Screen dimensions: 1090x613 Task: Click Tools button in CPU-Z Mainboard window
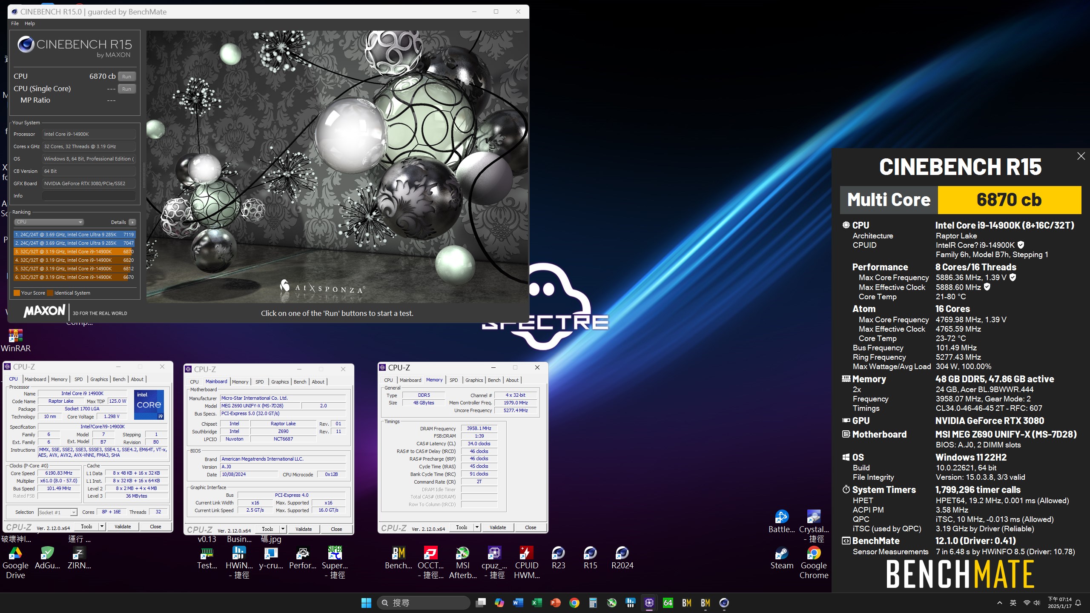tap(267, 529)
